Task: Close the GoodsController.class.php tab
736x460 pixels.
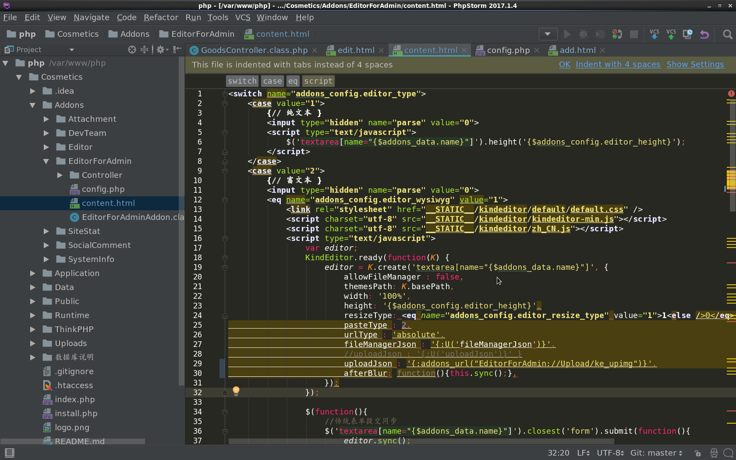Action: click(315, 50)
